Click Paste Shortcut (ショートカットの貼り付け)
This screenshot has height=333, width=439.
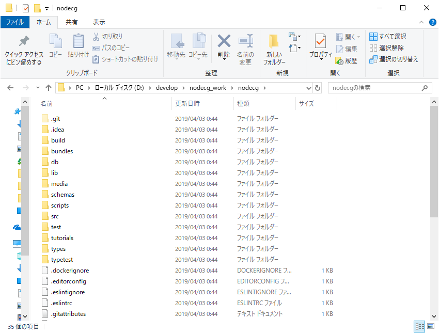[x=126, y=59]
